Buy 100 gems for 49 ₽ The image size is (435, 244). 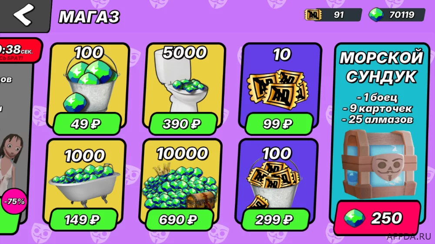[x=87, y=124]
